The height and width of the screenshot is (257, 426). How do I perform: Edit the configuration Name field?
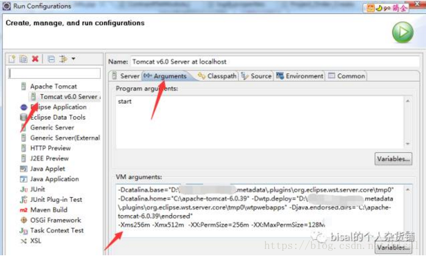coord(275,62)
